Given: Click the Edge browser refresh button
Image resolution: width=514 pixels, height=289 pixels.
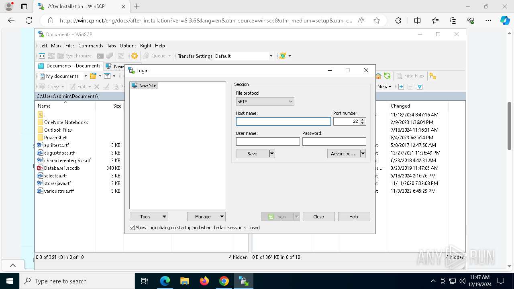Looking at the screenshot, I should click(x=29, y=20).
